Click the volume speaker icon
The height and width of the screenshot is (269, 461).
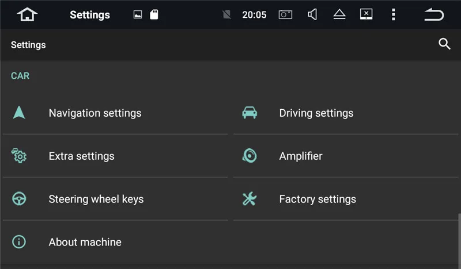[312, 15]
